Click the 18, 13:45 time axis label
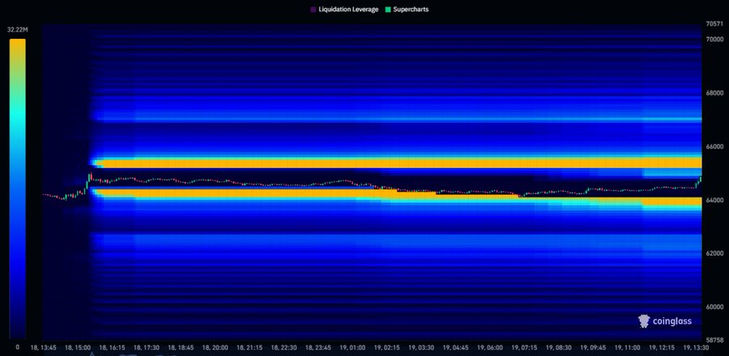 point(43,347)
